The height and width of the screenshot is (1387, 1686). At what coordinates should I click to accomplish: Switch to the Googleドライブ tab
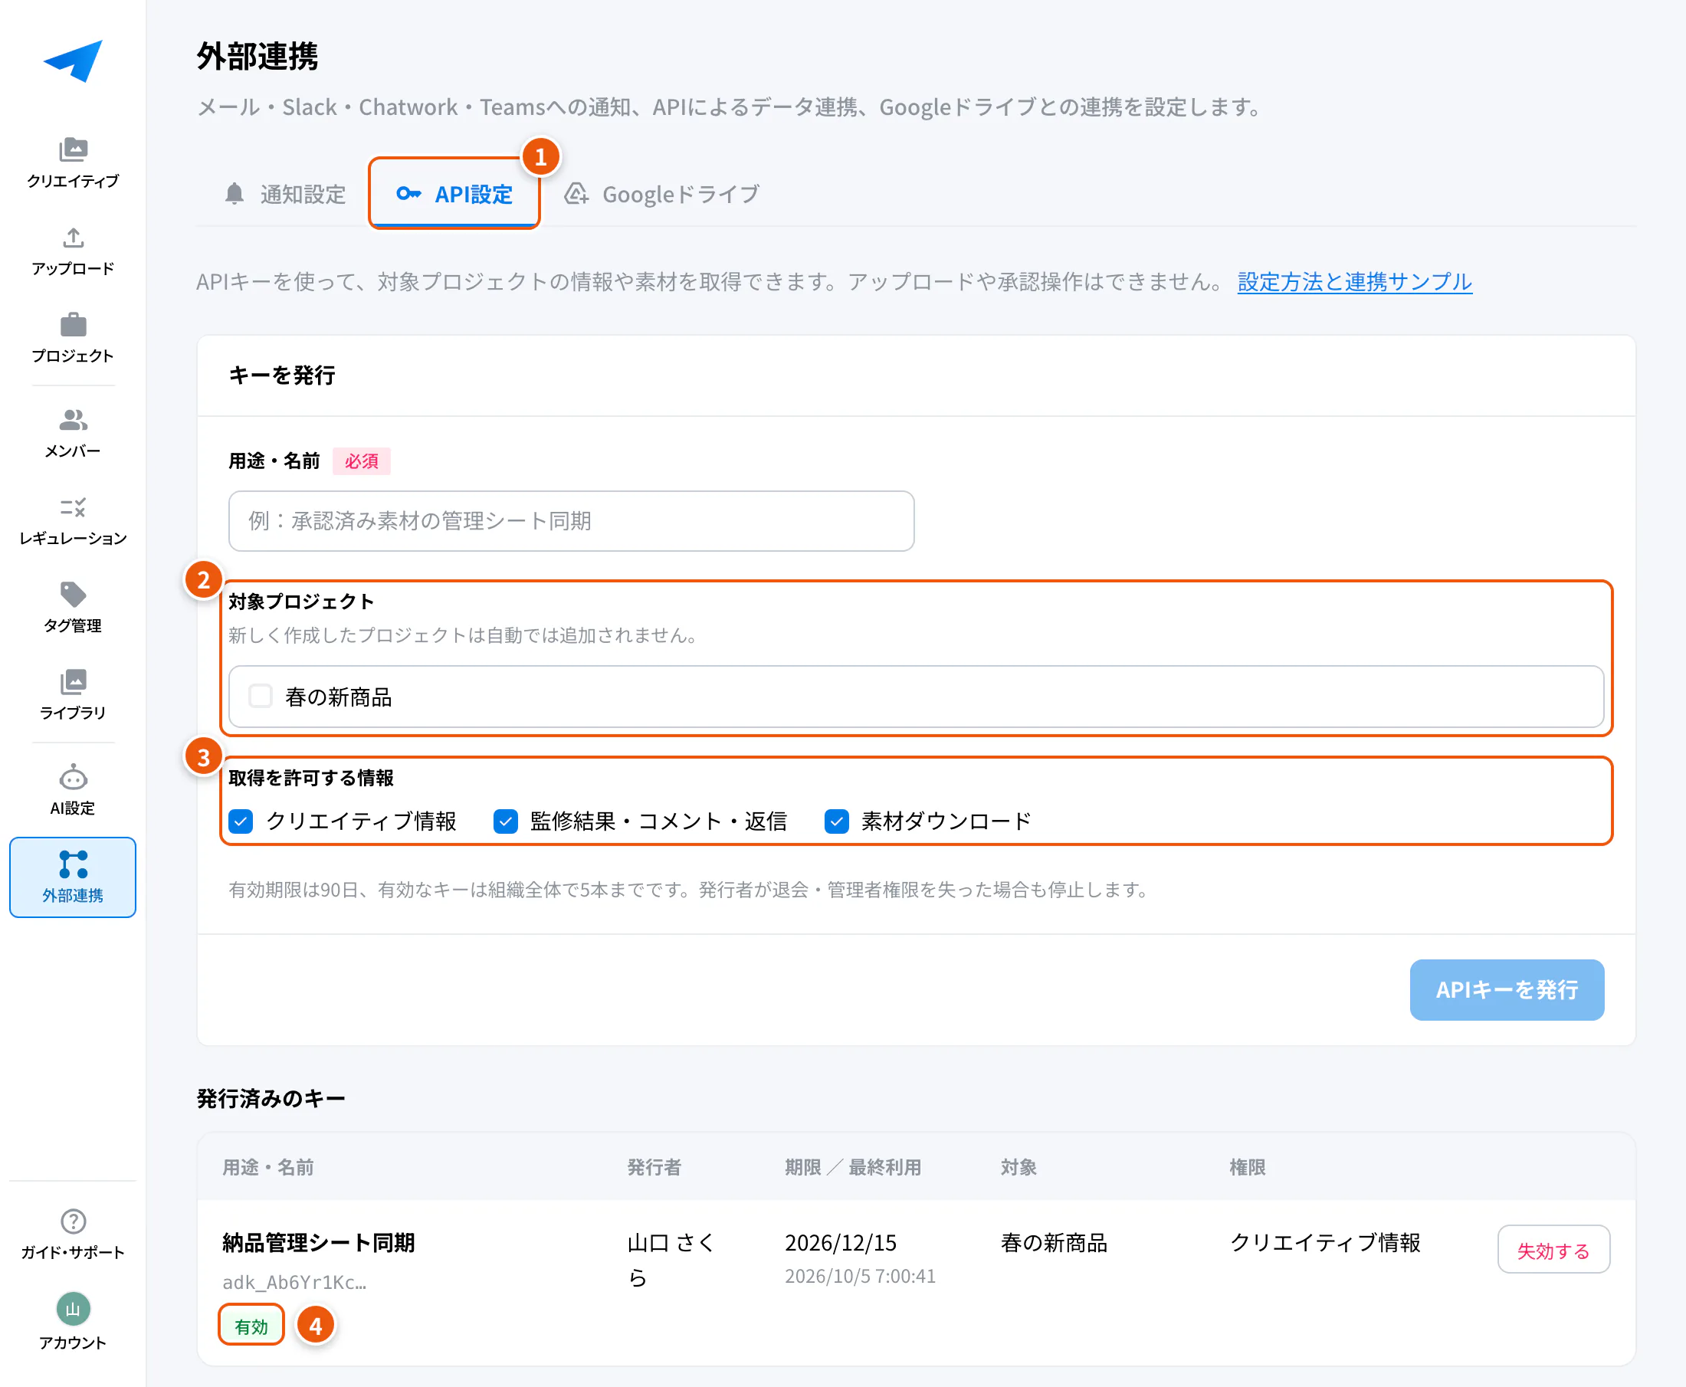(x=661, y=194)
